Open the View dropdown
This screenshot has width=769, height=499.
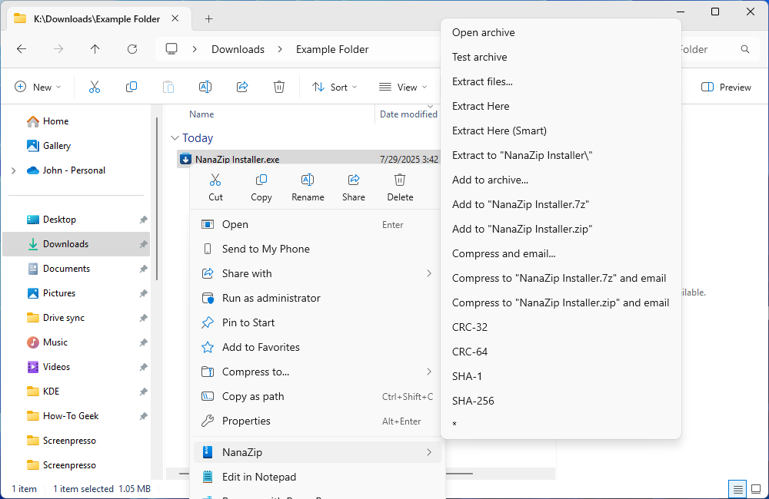[x=402, y=87]
